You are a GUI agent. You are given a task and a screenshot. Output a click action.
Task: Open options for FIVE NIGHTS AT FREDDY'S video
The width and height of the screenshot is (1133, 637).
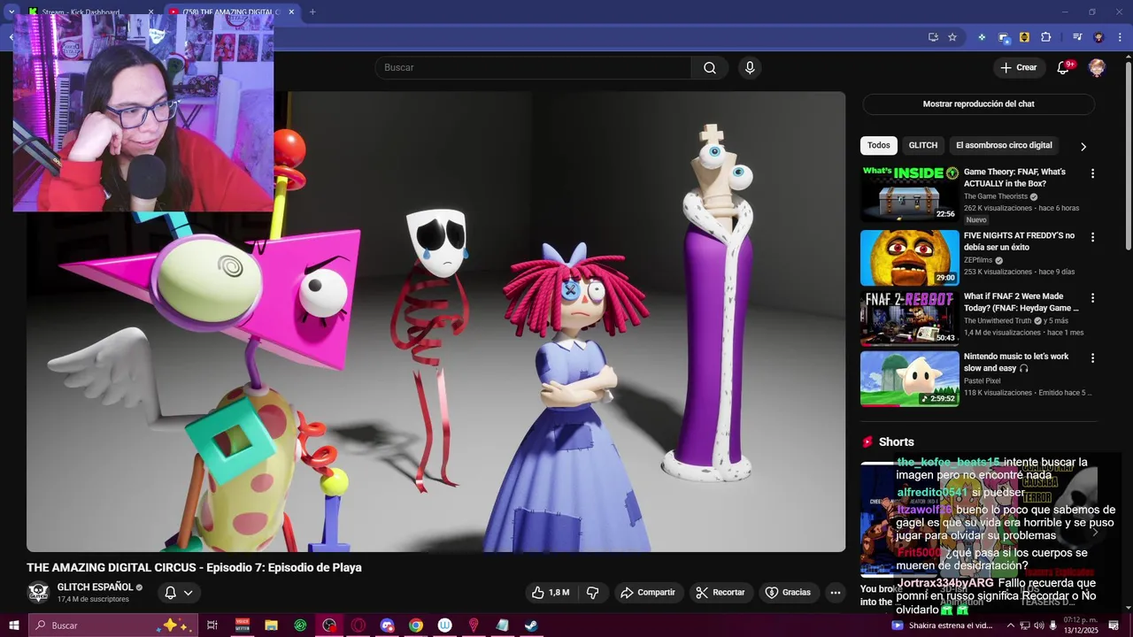(x=1092, y=237)
